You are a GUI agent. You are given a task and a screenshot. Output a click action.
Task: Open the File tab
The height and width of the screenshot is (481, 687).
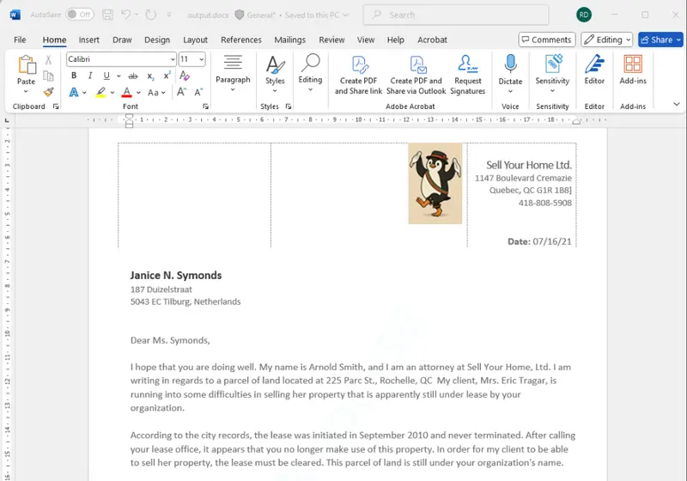click(x=20, y=40)
